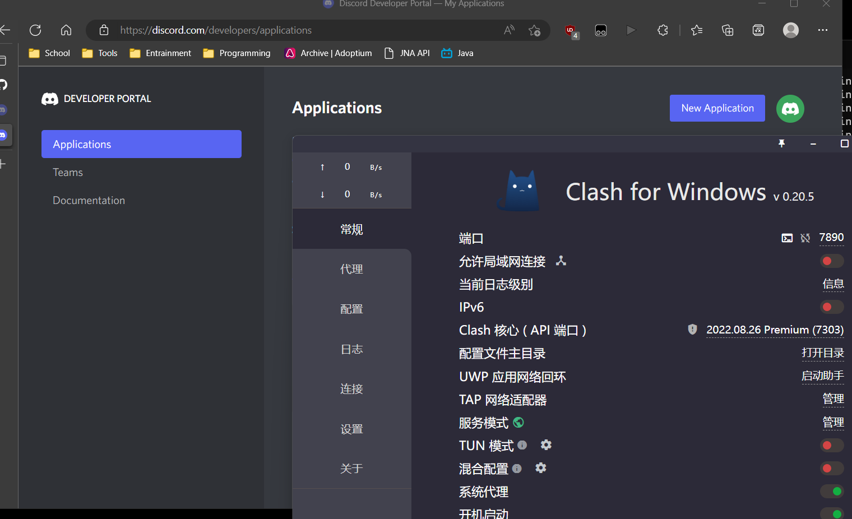Click the browser address bar URL
The image size is (852, 519).
(216, 30)
